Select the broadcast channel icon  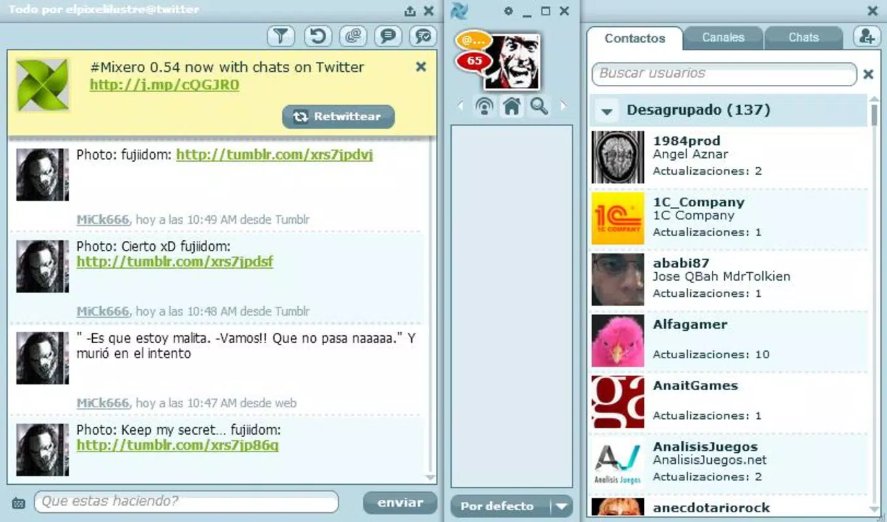(x=484, y=106)
